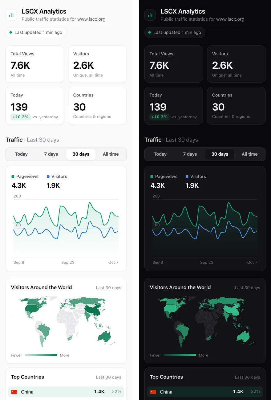Screen dimensions: 271x400
Task: Click the Unique all time Visitors card, dark panel
Action: pyautogui.click(x=236, y=64)
